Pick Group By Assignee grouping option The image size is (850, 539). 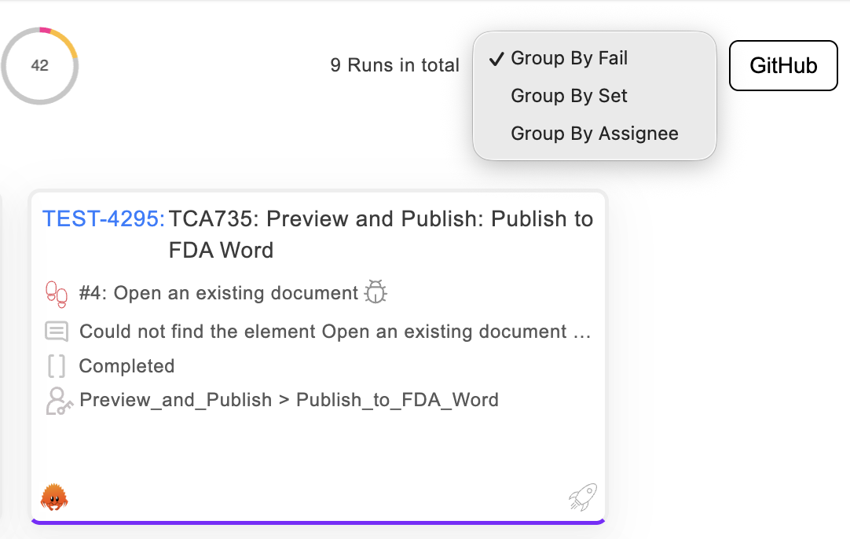pyautogui.click(x=594, y=134)
